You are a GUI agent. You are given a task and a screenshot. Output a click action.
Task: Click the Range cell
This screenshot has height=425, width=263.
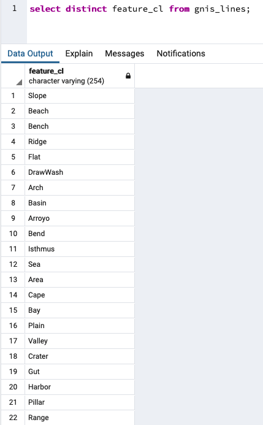point(80,418)
